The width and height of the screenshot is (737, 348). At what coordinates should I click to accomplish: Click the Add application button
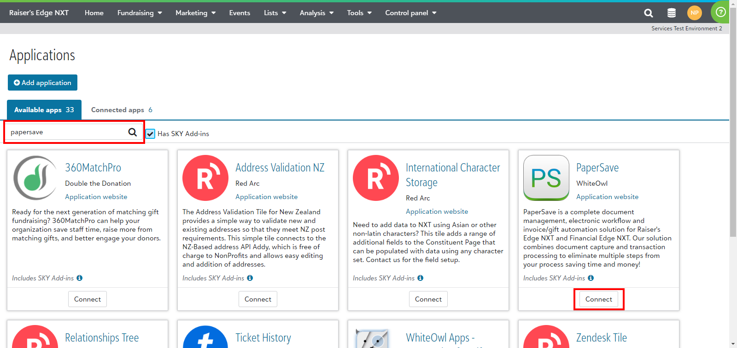coord(42,83)
